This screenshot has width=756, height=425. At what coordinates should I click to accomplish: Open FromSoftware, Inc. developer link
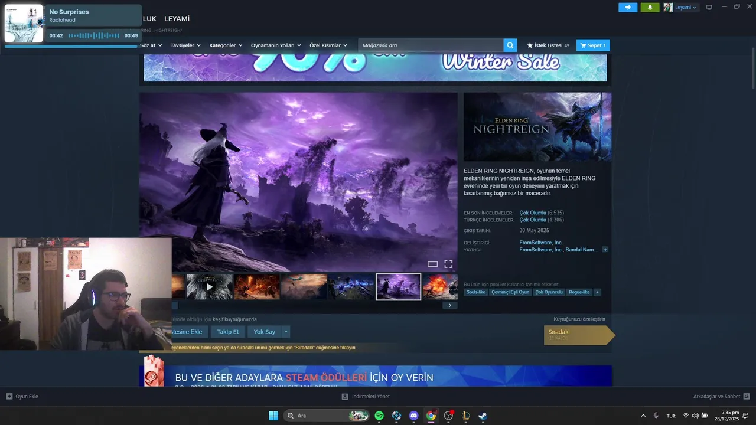pos(541,243)
